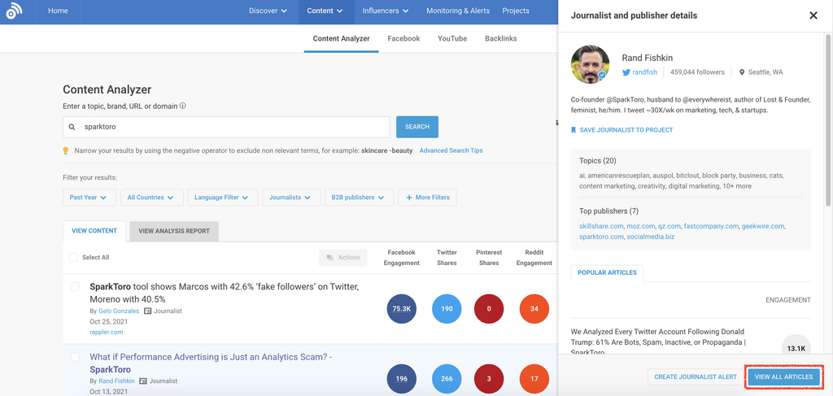This screenshot has width=833, height=396.
Task: Click the bookmark Save Journalist to Project icon
Action: (574, 130)
